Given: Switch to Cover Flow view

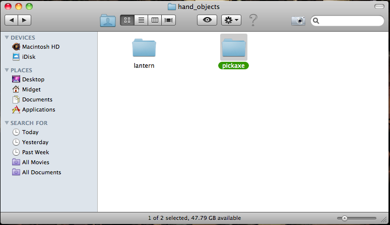Looking at the screenshot, I should pos(168,20).
